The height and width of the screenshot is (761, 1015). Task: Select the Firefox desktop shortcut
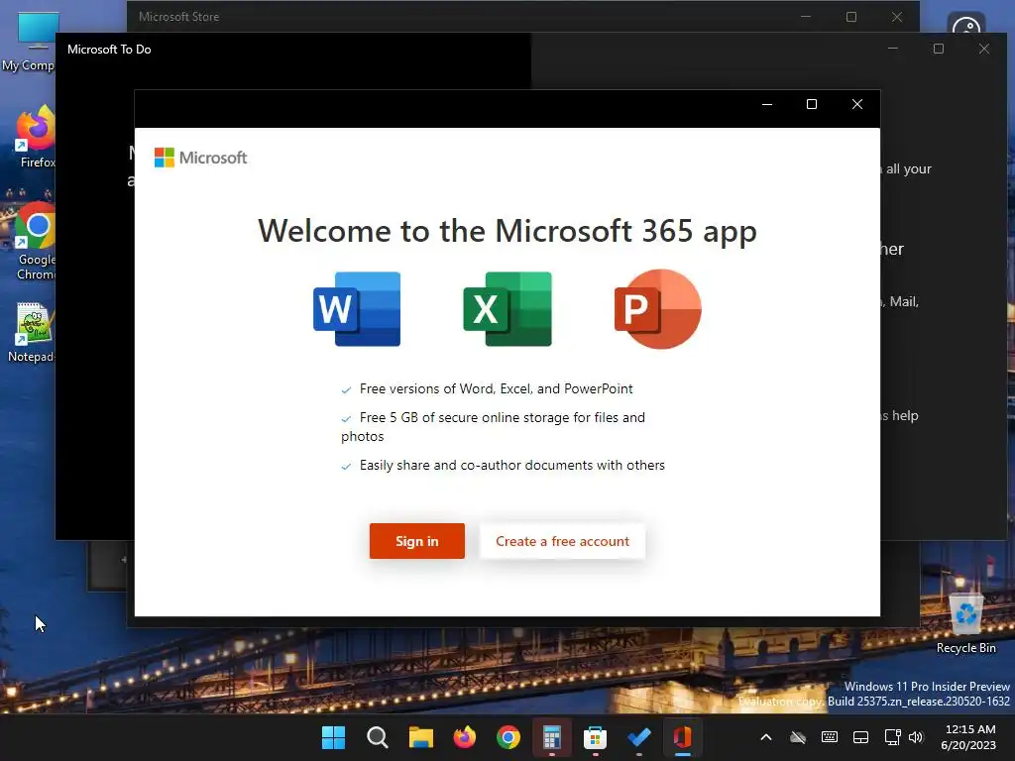point(36,137)
